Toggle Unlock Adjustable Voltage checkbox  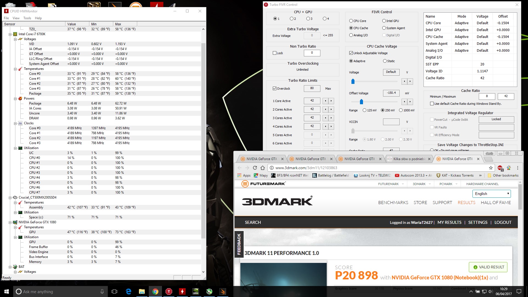pos(351,53)
